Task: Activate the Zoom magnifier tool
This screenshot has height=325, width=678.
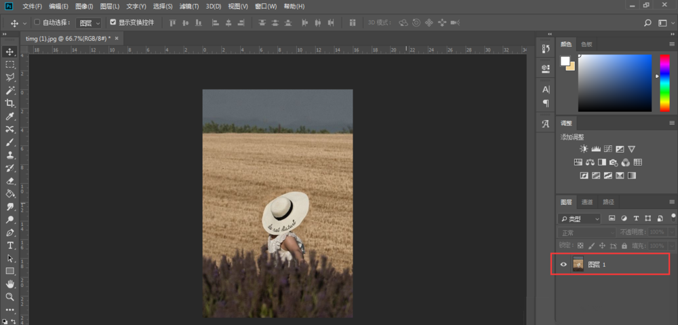Action: tap(10, 297)
